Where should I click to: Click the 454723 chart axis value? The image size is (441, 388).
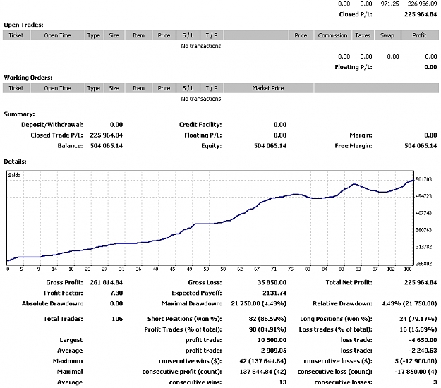tap(423, 196)
